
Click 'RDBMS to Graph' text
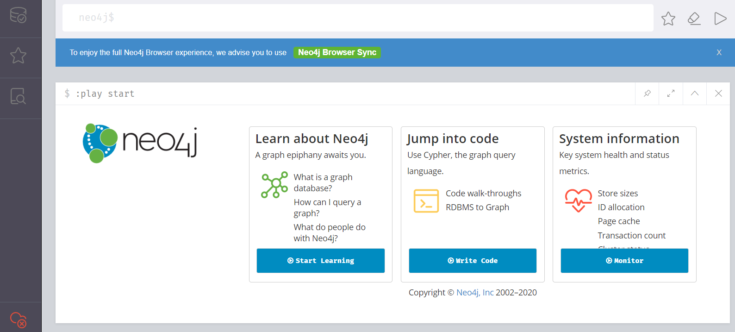click(x=477, y=207)
